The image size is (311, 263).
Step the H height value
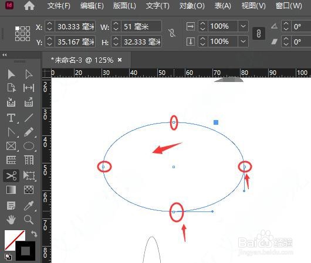[116, 42]
